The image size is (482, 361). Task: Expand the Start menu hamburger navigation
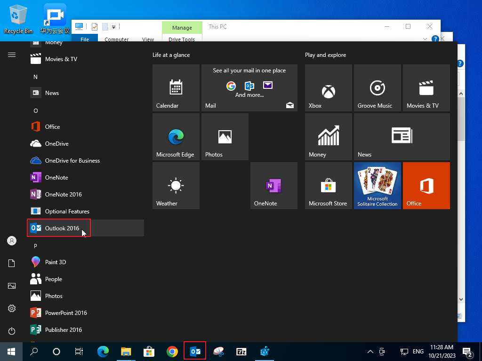tap(12, 55)
